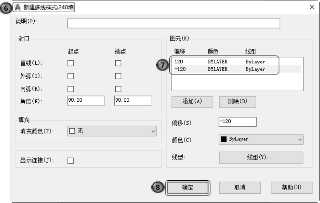Open the 颜色 ByLayer dropdown

(261, 139)
